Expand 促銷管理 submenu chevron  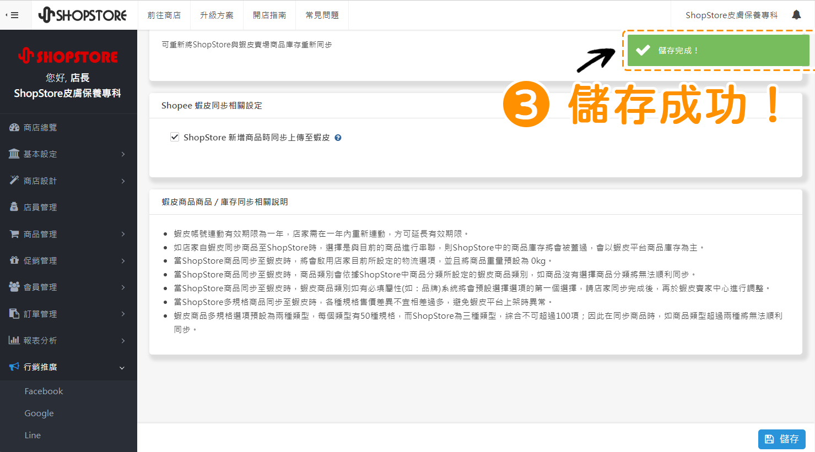(x=123, y=261)
